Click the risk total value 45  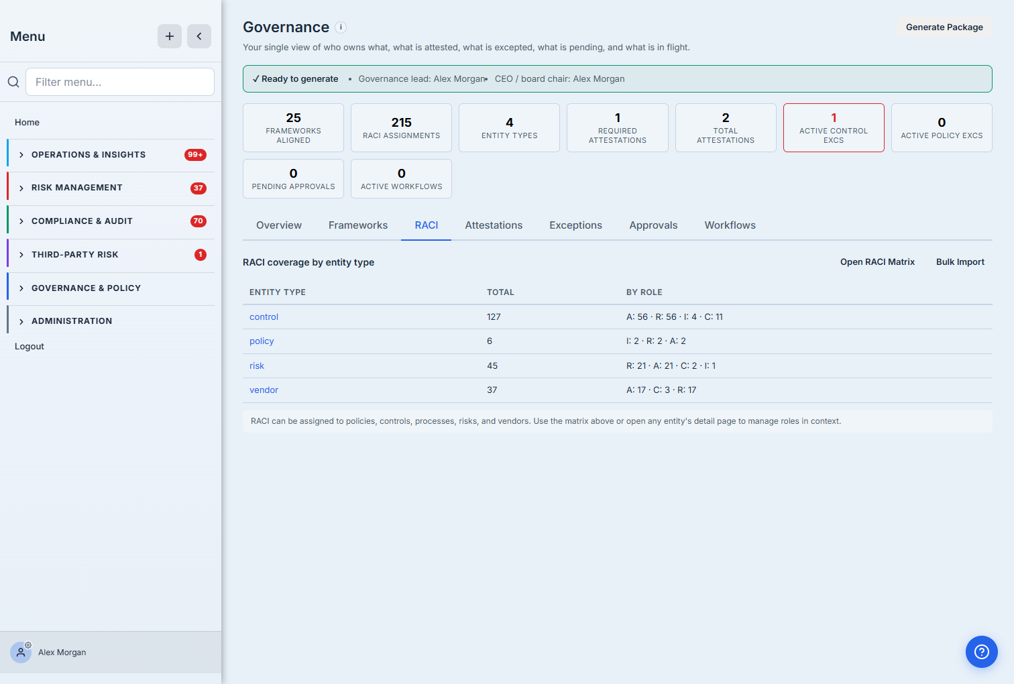pyautogui.click(x=492, y=366)
